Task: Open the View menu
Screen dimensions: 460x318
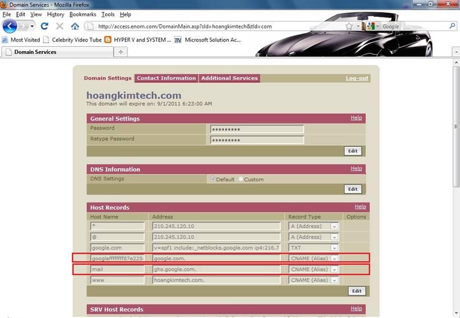Action: coord(36,15)
